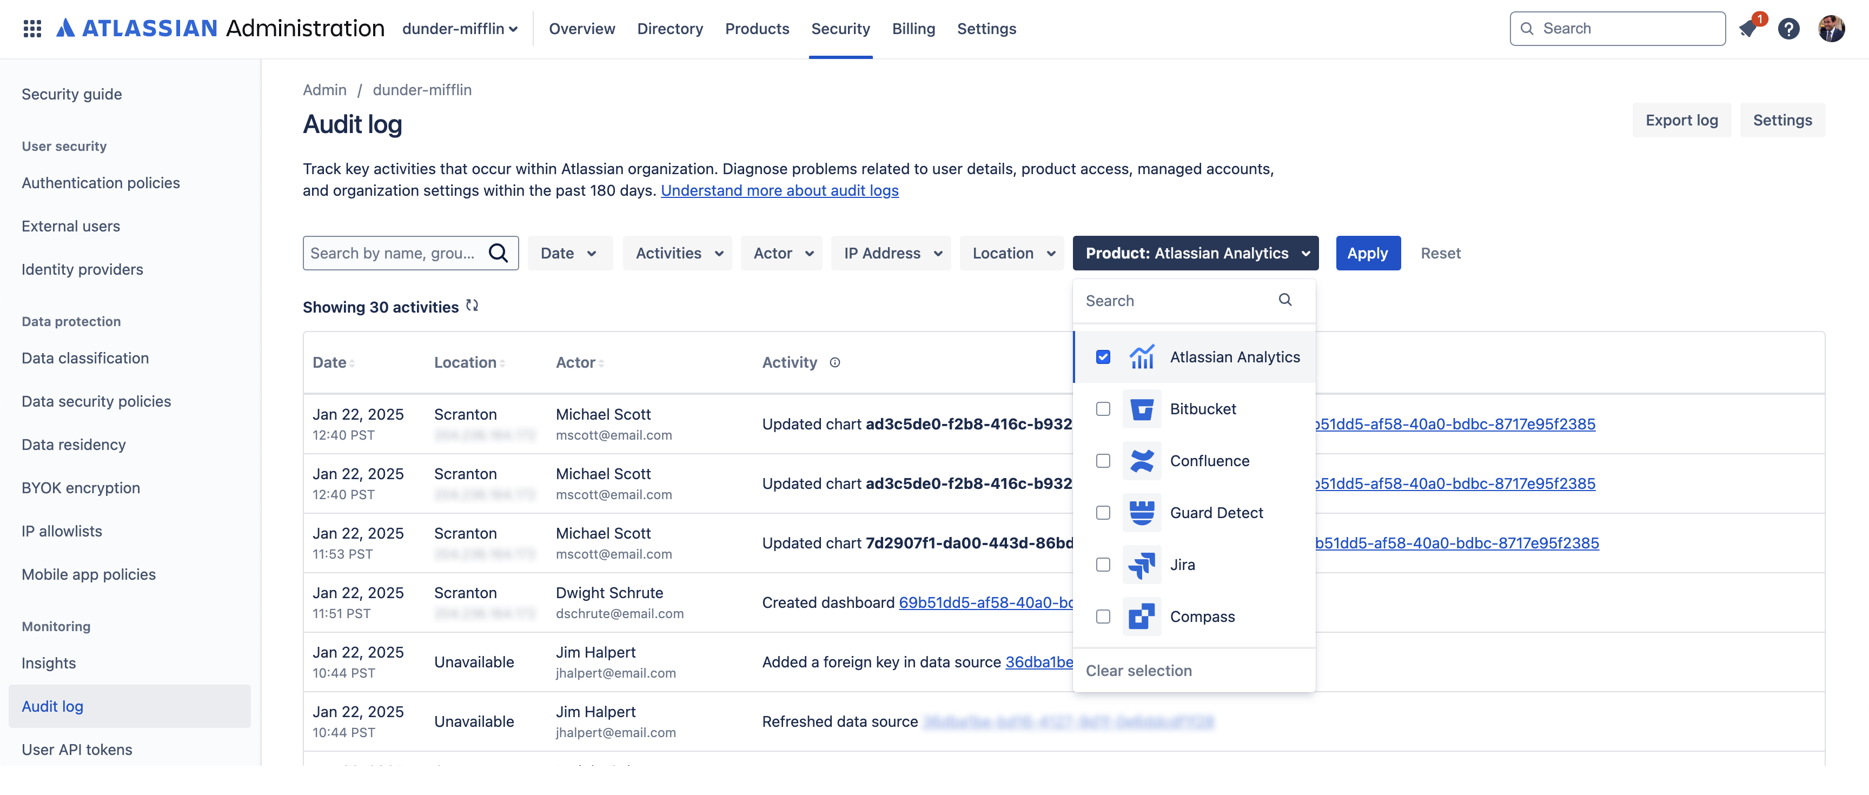Check the Jira checkbox
1869x795 pixels.
[x=1103, y=564]
